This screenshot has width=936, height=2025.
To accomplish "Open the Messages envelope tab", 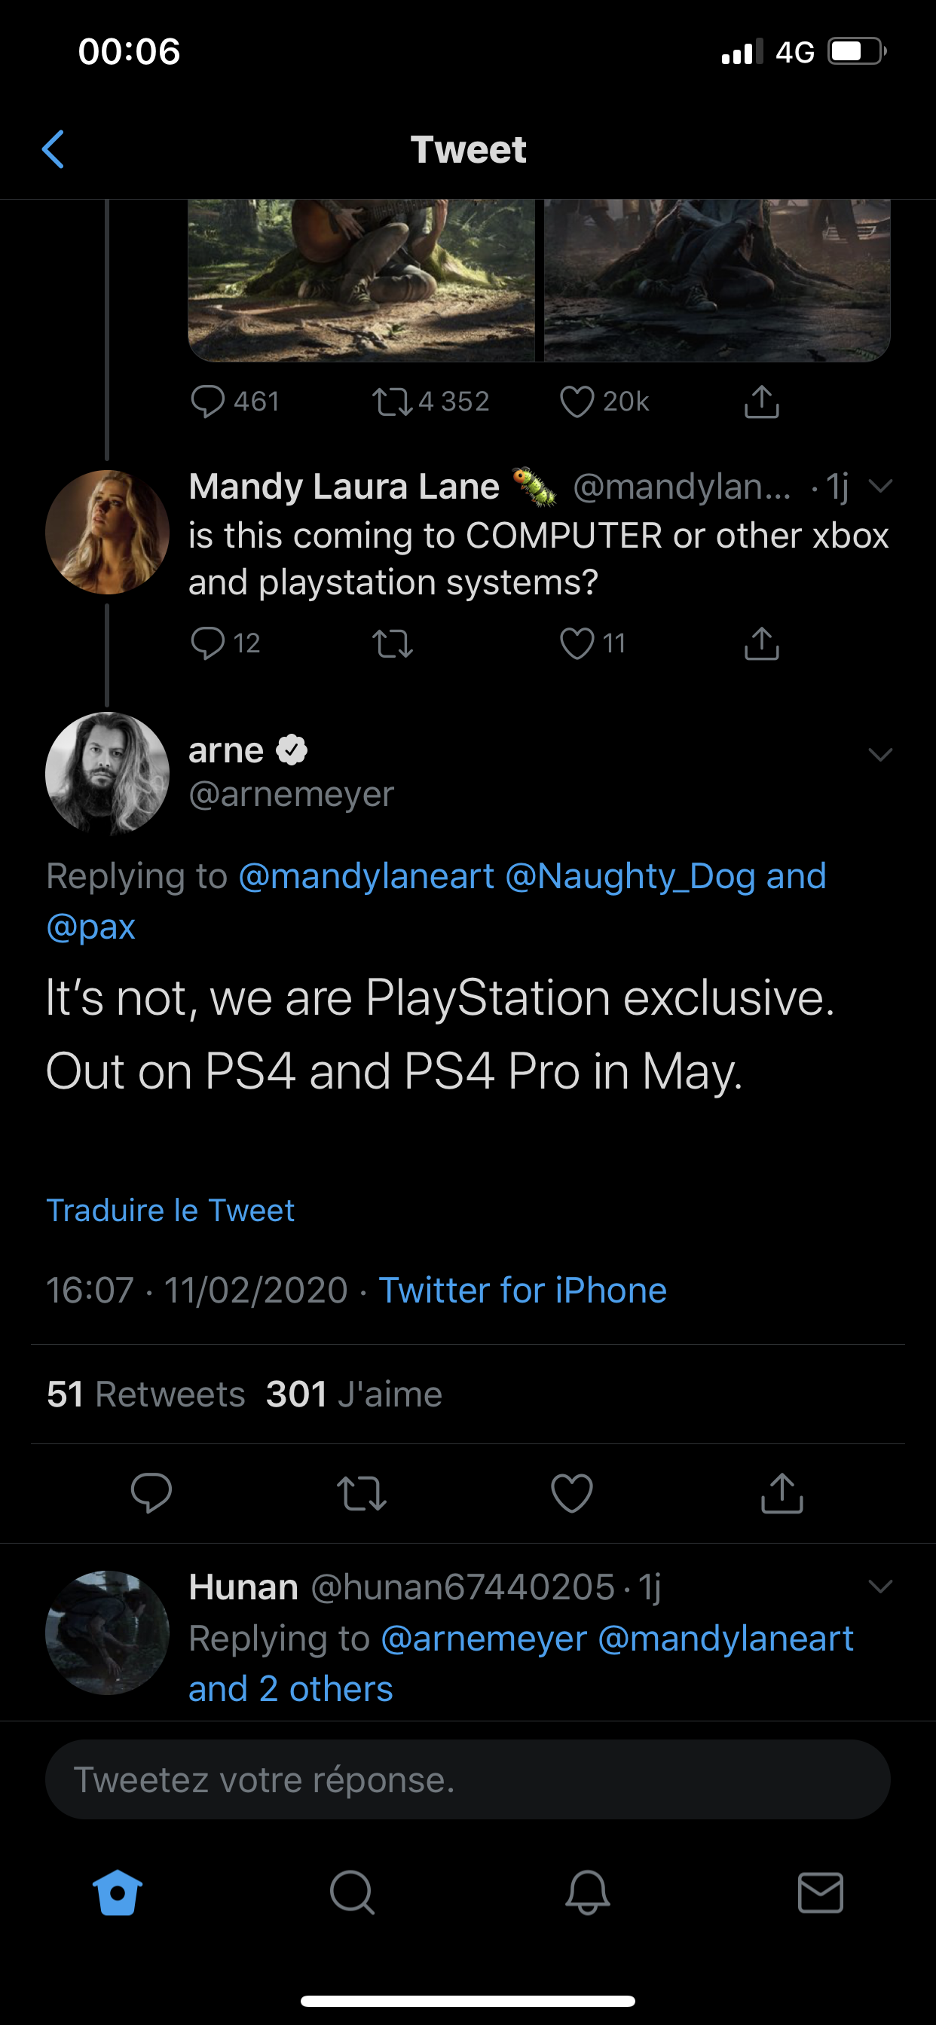I will 821,1892.
